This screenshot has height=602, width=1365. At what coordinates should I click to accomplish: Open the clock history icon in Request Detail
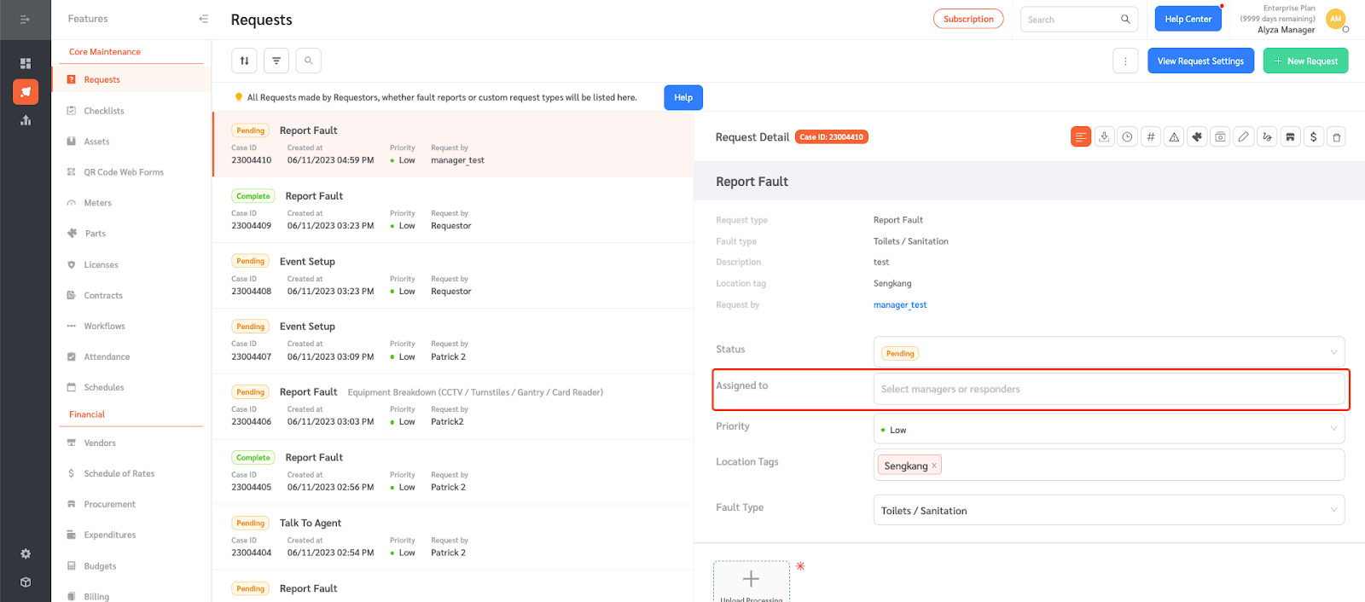coord(1127,136)
